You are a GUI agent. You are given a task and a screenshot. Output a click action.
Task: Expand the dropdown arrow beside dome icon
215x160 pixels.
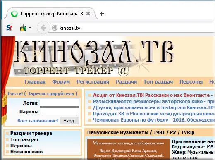coord(30,28)
